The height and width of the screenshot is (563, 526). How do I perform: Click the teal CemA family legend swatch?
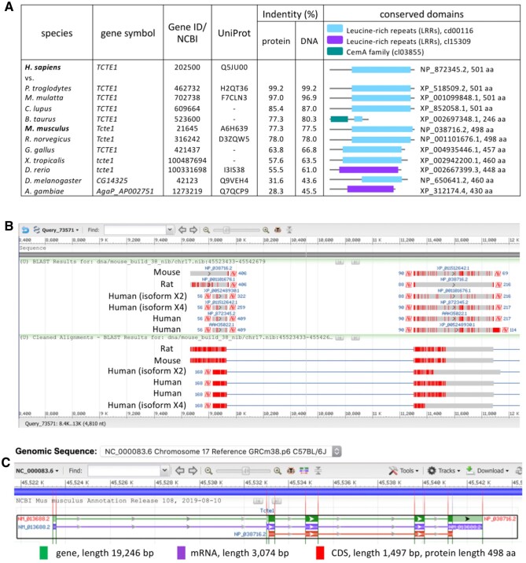click(x=335, y=50)
